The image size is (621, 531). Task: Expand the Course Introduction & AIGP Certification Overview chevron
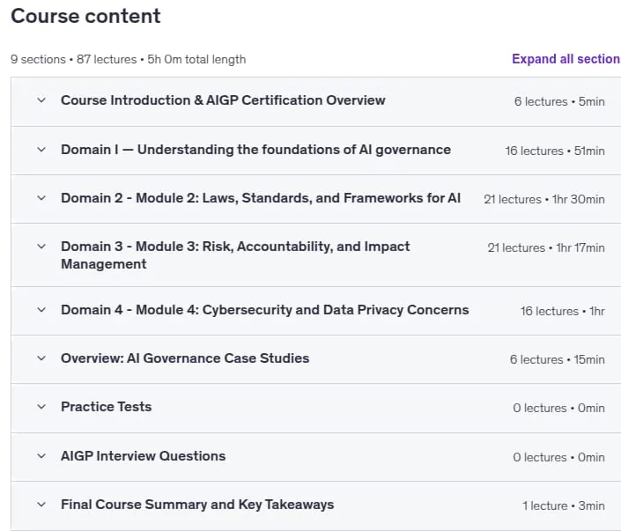point(41,100)
